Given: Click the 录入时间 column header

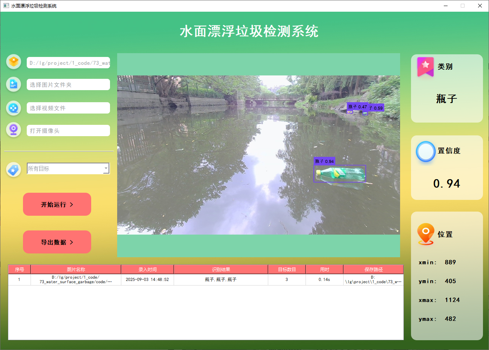Looking at the screenshot, I should click(x=147, y=269).
